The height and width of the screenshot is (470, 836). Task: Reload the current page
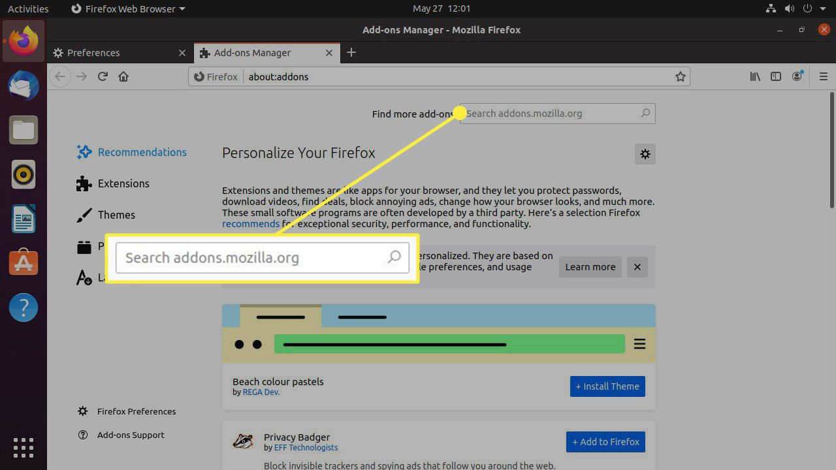point(103,76)
